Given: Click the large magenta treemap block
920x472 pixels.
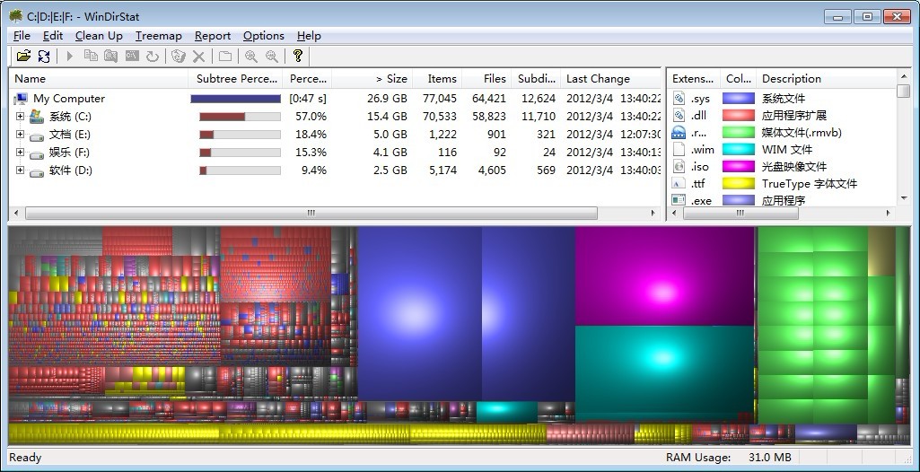Looking at the screenshot, I should [x=664, y=276].
